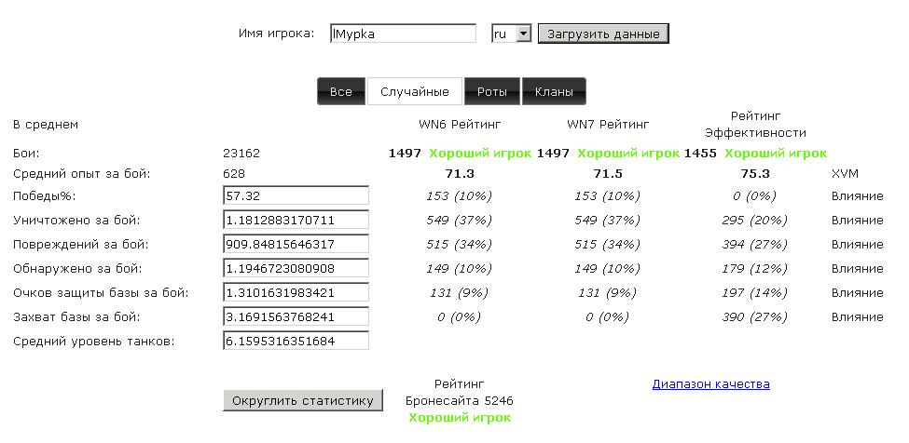Click the Уничтожено за бой input field
909x443 pixels.
296,220
